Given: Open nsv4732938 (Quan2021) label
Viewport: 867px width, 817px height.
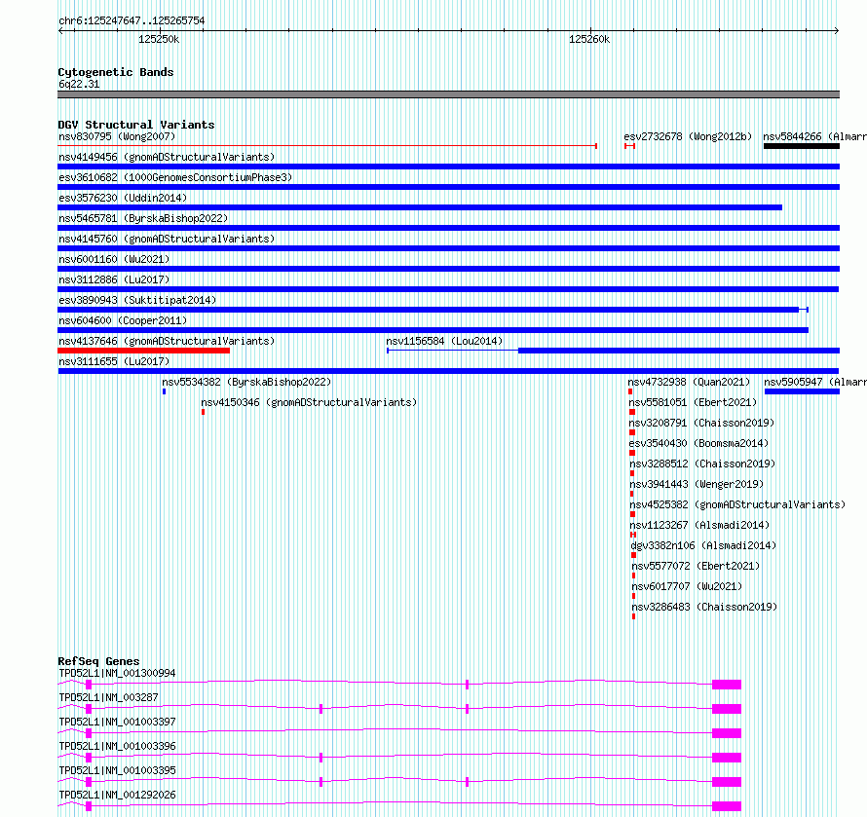Looking at the screenshot, I should coord(689,382).
